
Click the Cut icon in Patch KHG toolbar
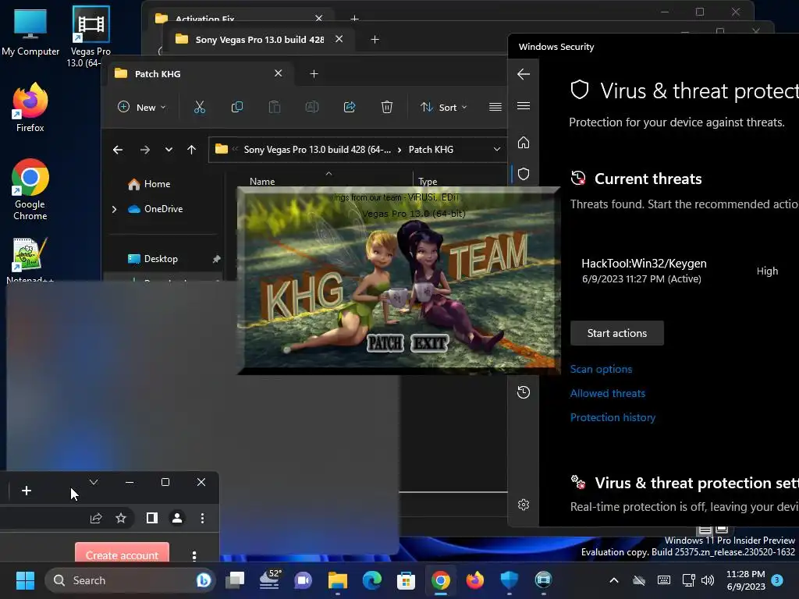[x=199, y=107]
